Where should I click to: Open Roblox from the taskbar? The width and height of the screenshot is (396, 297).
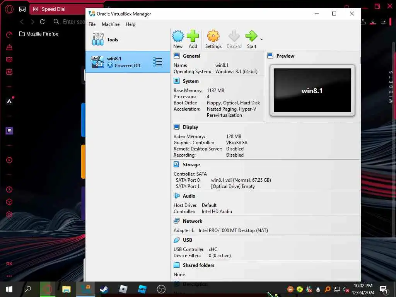(123, 289)
